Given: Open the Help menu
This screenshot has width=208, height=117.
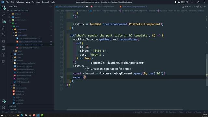Looking at the screenshot, I should [x=53, y=2].
